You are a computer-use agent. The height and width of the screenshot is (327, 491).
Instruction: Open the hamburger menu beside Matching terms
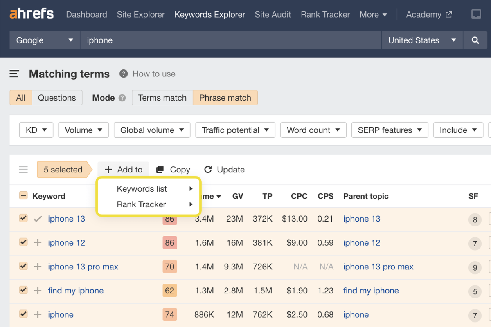[14, 74]
